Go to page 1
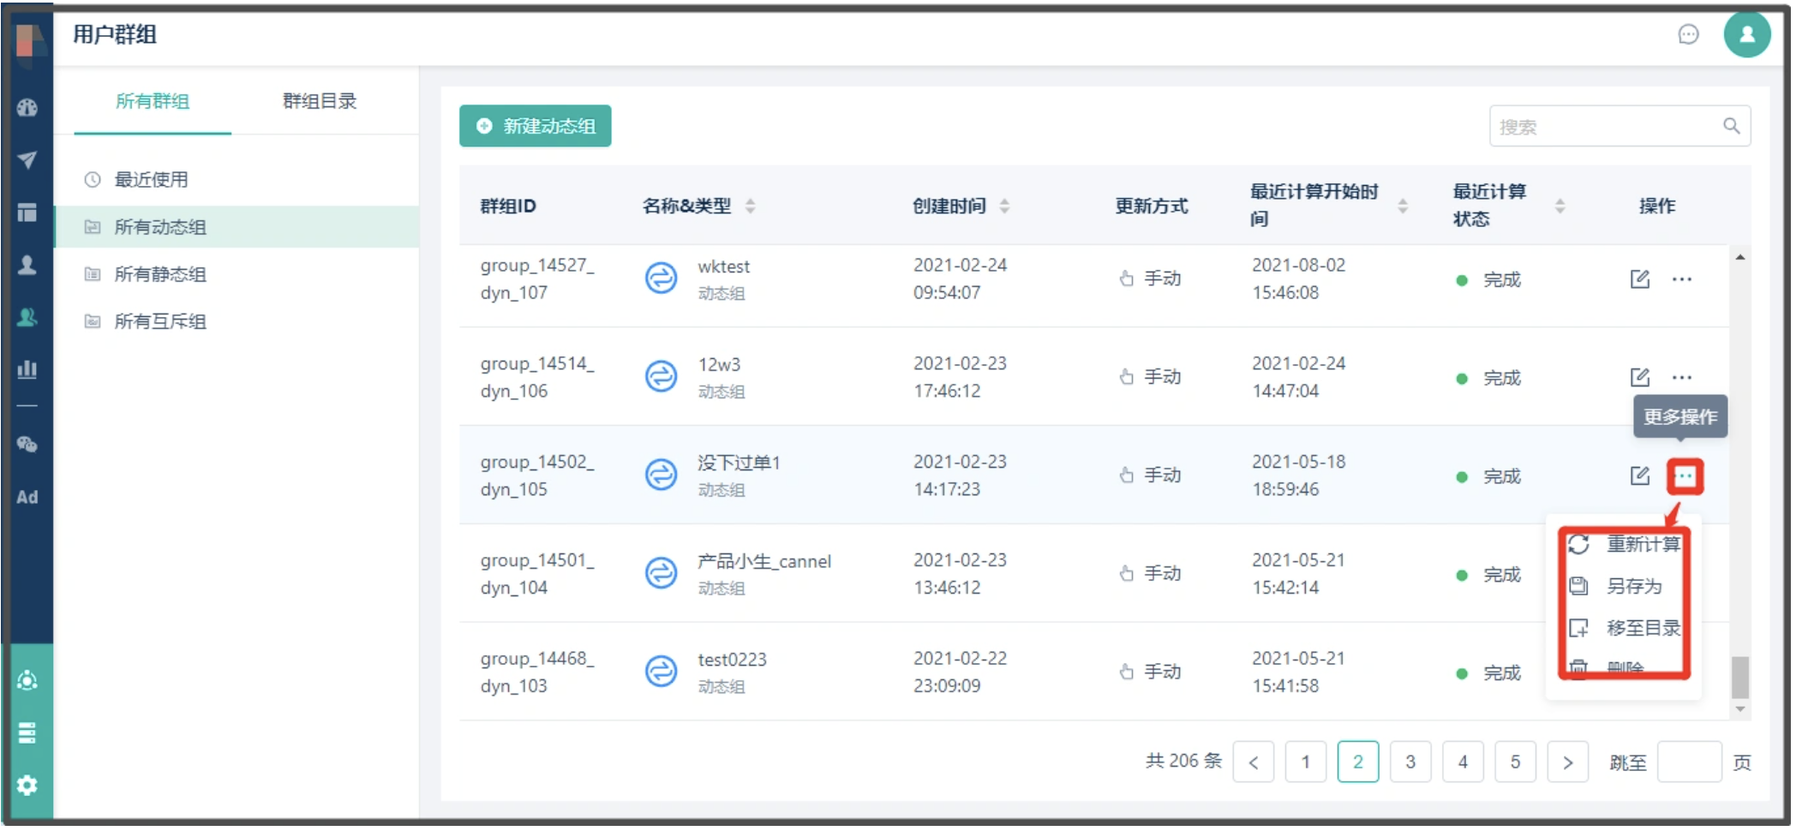 tap(1306, 762)
